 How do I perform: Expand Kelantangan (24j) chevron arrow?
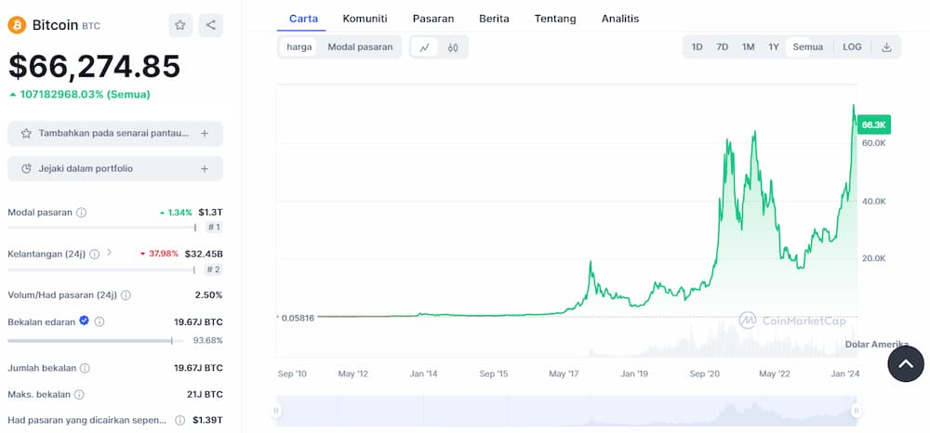[x=109, y=253]
